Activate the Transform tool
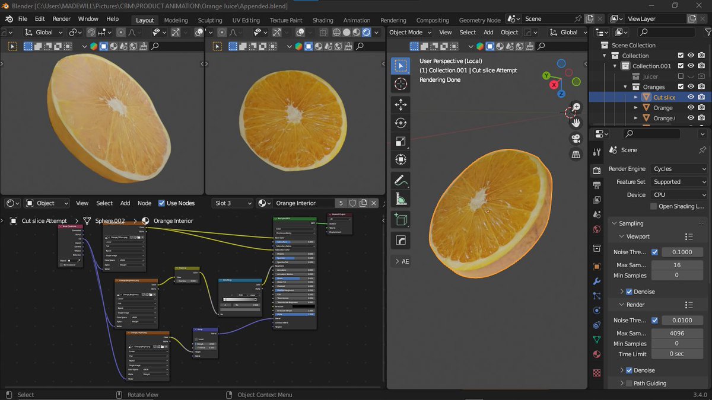Viewport: 712px width, 400px height. coord(401,160)
